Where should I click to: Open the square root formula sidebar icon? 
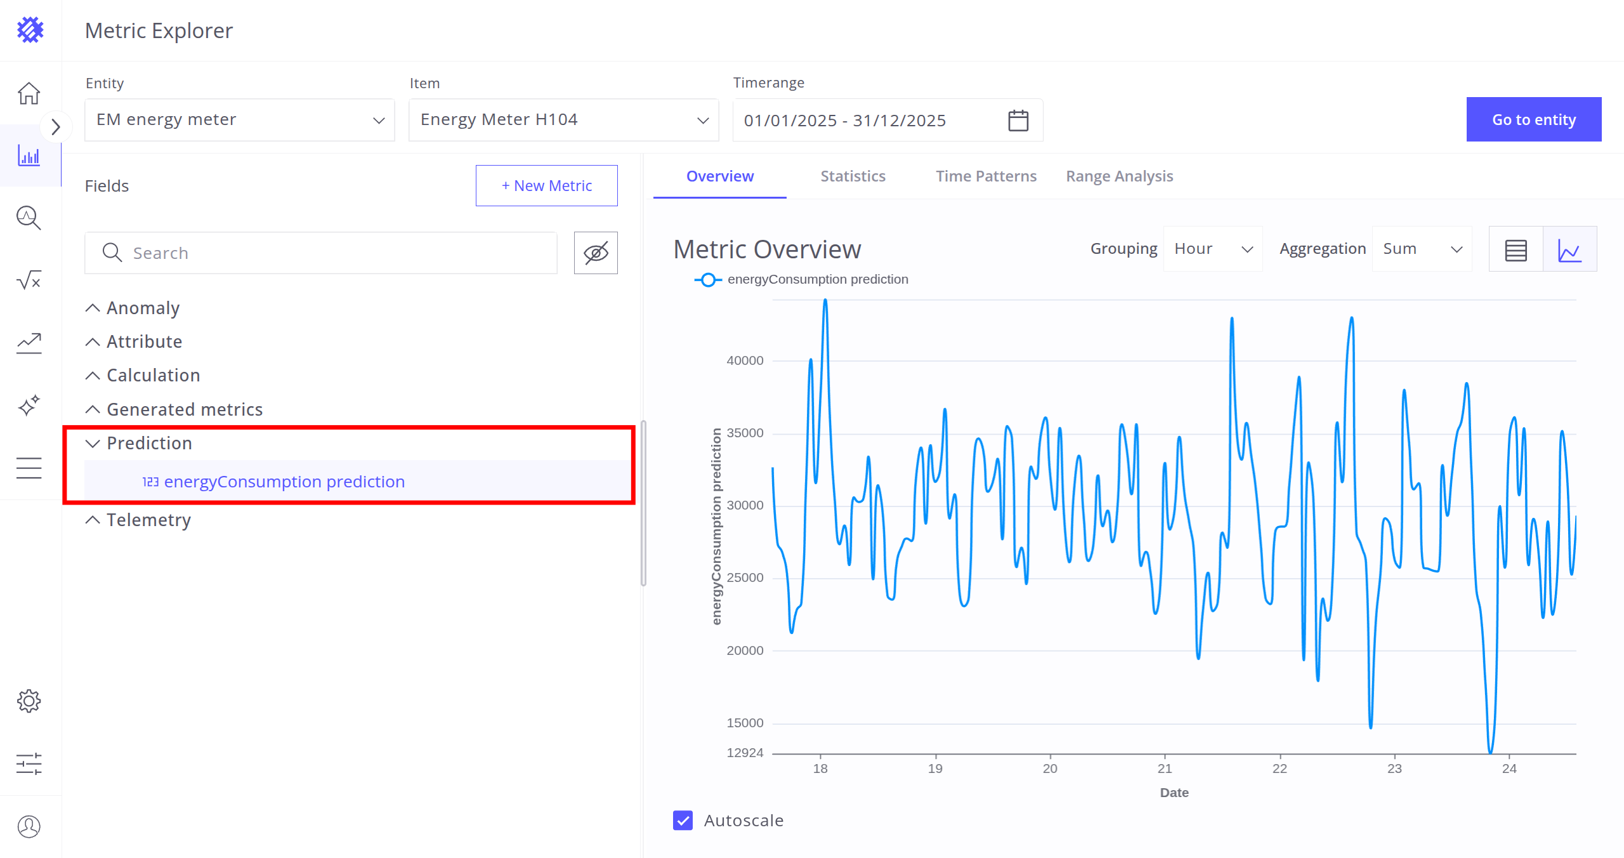pos(29,280)
